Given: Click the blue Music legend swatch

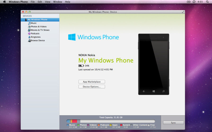Looking at the screenshot, I should [x=68, y=125].
